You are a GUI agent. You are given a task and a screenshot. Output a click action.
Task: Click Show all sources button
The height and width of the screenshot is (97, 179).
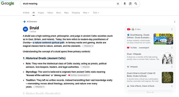click(150, 92)
